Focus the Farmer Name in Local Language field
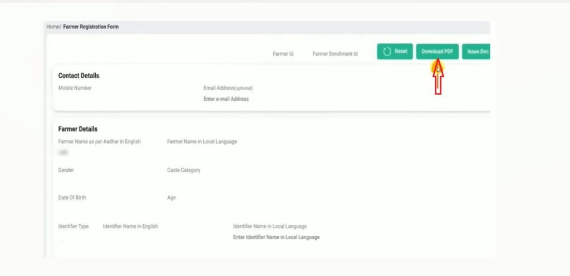Screen dimensions: 570x276 point(202,152)
